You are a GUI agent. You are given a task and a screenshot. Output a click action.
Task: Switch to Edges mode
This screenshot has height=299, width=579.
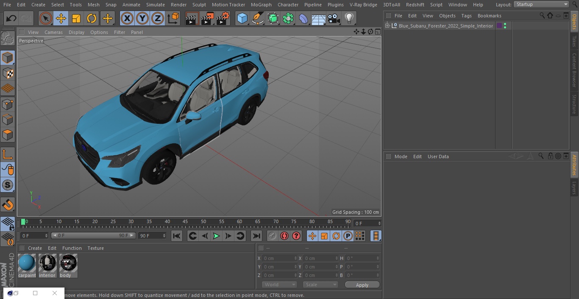[8, 119]
